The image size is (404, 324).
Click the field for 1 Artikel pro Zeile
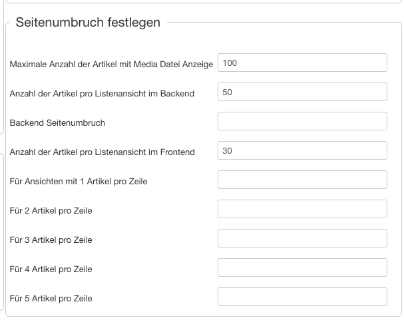(x=302, y=180)
